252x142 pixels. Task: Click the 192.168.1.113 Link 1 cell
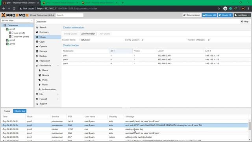click(212, 64)
